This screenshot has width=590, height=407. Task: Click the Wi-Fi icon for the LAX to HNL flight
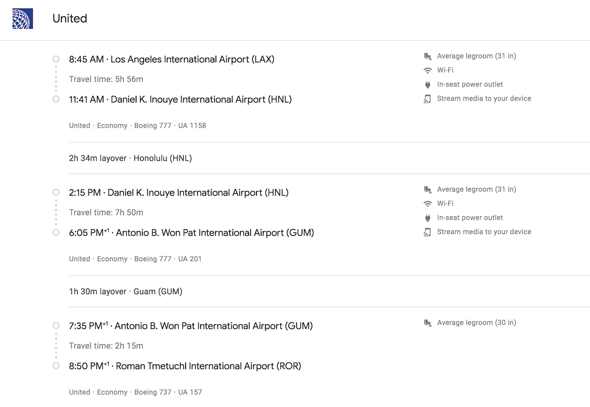(x=428, y=70)
